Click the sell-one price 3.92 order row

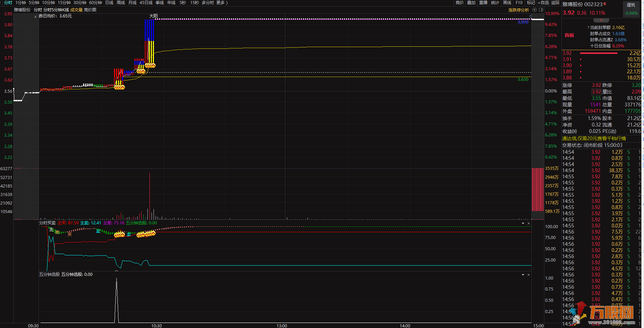pyautogui.click(x=602, y=53)
